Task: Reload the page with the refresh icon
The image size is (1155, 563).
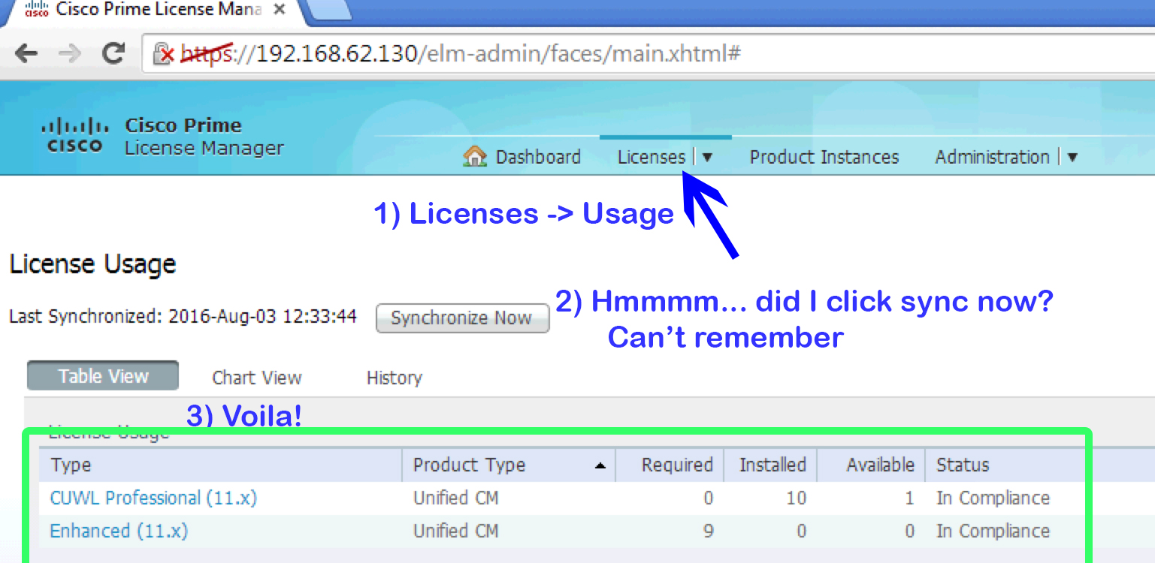Action: tap(113, 53)
